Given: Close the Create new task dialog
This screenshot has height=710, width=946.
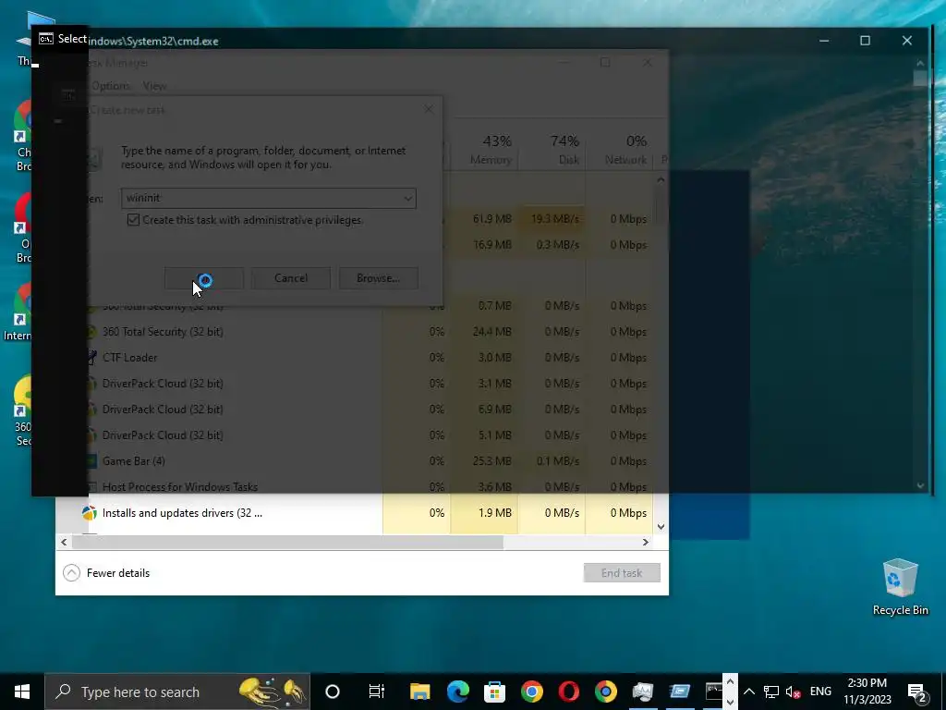Looking at the screenshot, I should (429, 109).
